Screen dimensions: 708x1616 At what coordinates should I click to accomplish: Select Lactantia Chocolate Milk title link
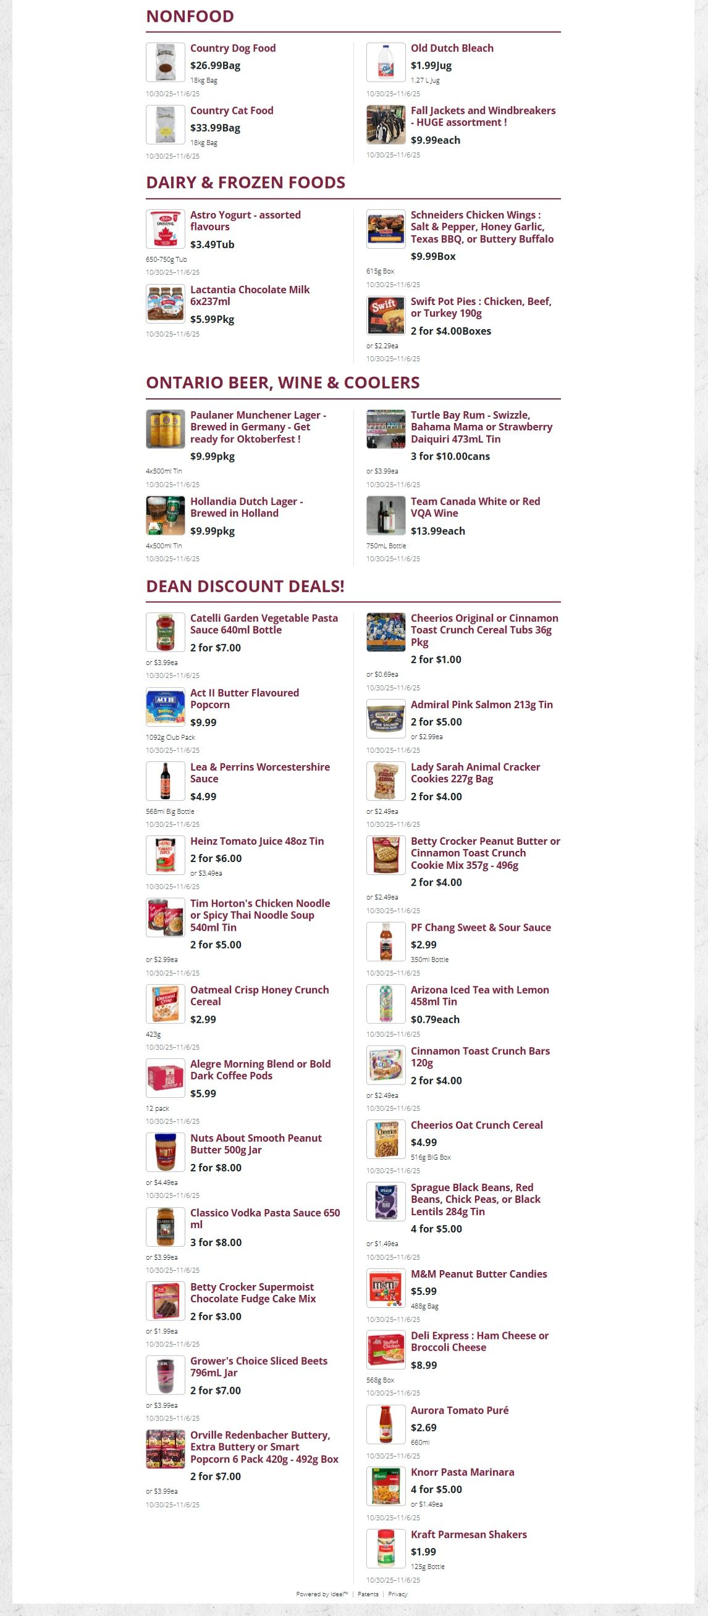[x=250, y=295]
